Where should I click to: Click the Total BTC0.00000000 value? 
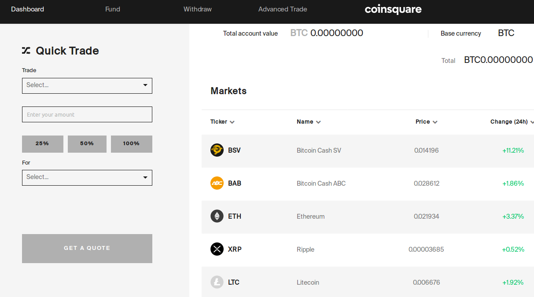tap(498, 60)
